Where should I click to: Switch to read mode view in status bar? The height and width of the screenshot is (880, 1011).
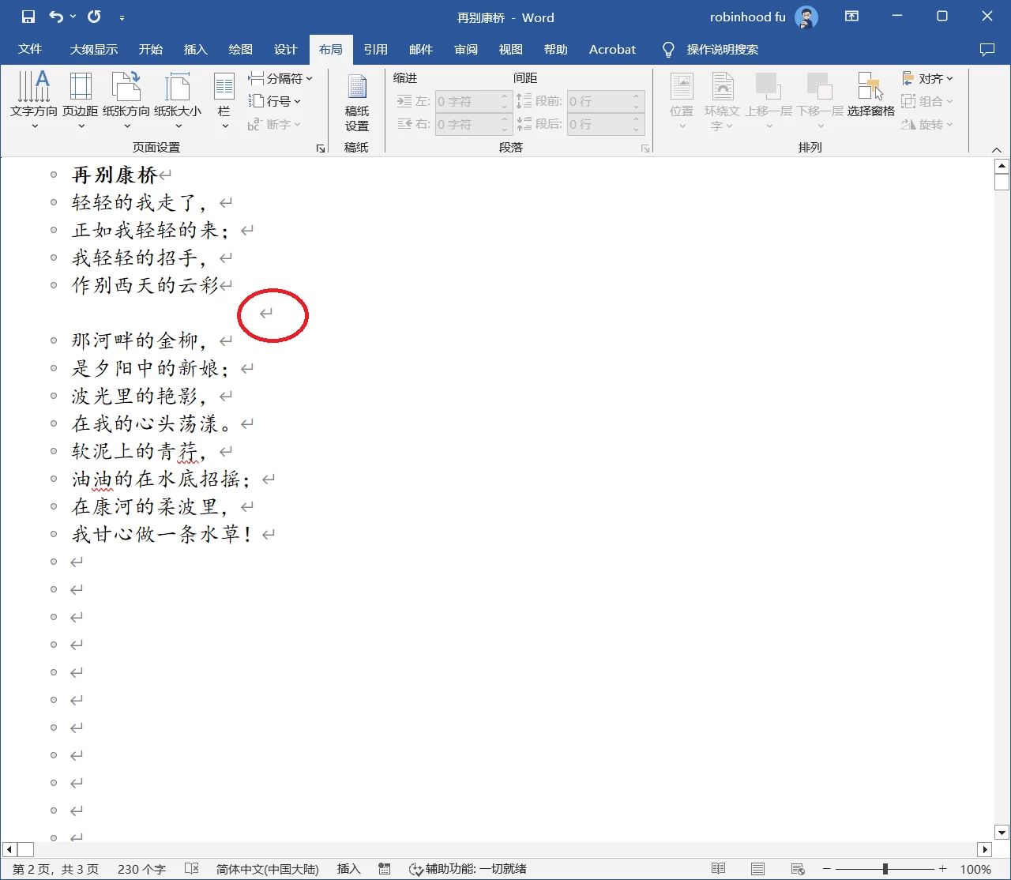pyautogui.click(x=718, y=869)
